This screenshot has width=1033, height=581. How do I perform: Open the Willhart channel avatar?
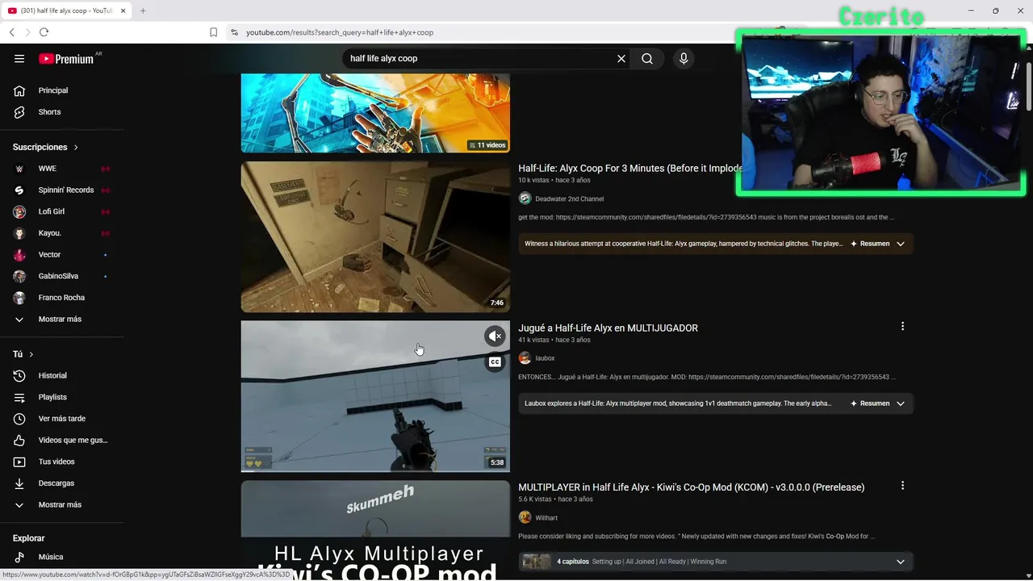(525, 518)
